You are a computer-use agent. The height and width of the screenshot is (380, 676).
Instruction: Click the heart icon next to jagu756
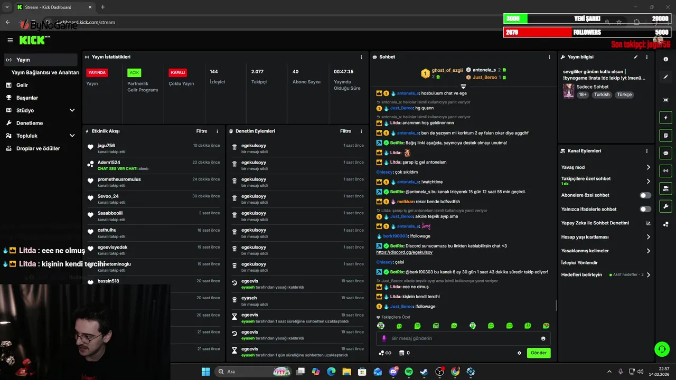coord(91,148)
